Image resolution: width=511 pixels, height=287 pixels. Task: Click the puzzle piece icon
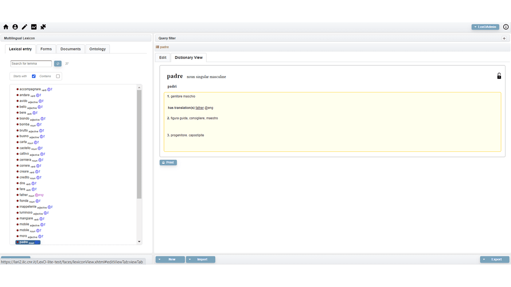click(43, 27)
